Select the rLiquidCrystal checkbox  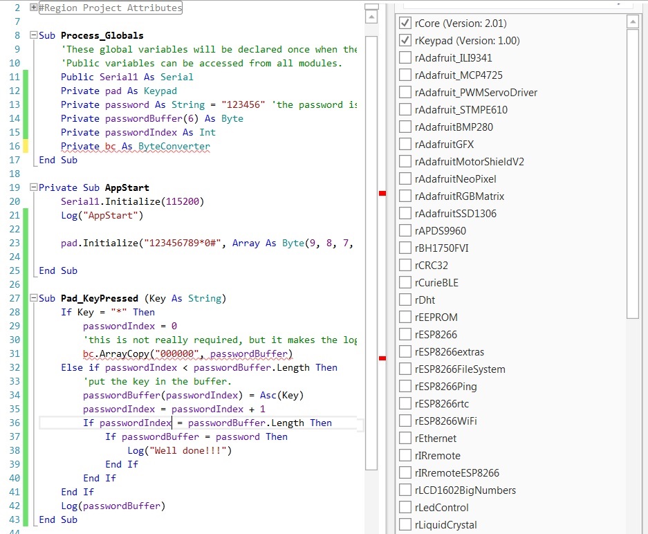point(405,525)
